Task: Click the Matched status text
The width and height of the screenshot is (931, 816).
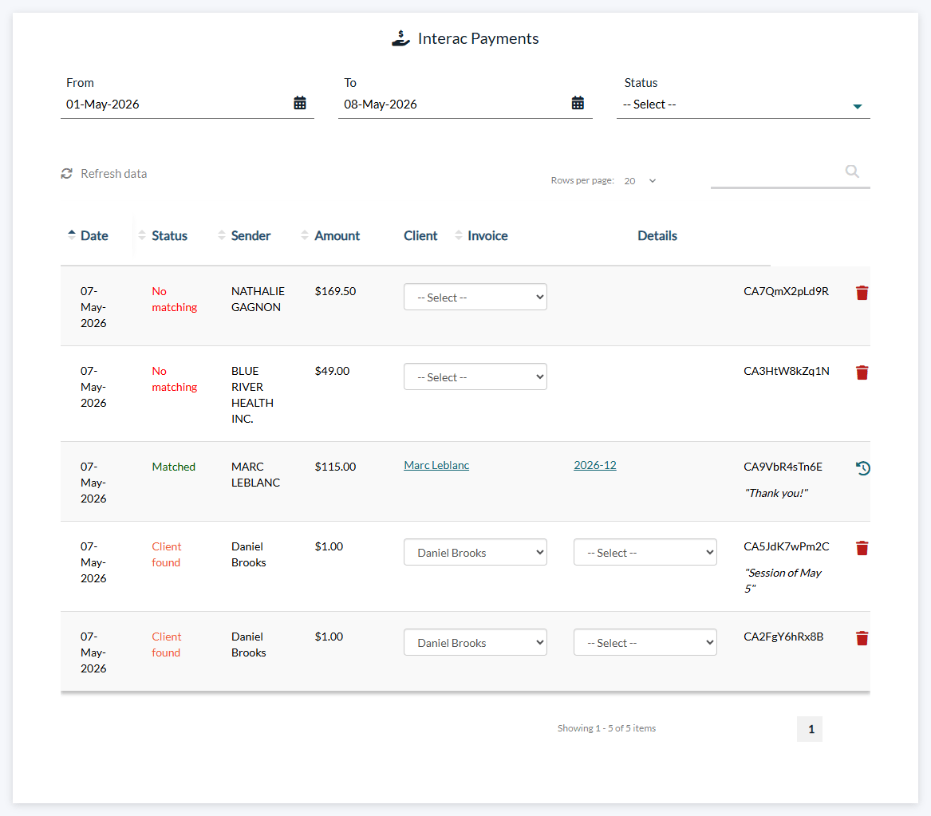Action: [173, 467]
